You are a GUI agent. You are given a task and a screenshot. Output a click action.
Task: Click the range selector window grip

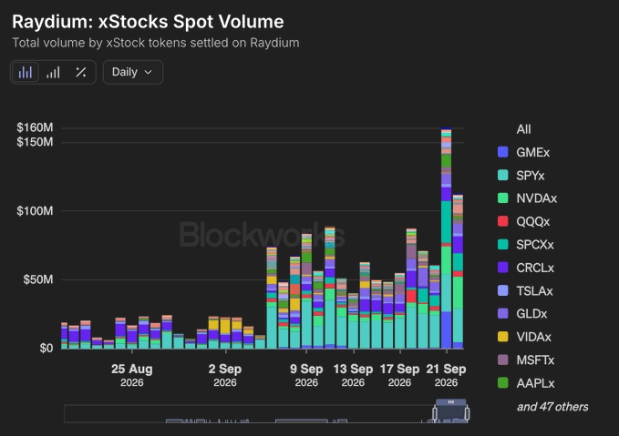click(451, 402)
